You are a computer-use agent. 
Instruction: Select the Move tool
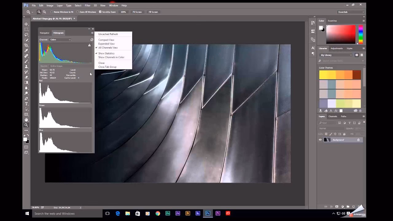[26, 24]
